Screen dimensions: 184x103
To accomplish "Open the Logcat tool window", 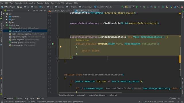I will pyautogui.click(x=29, y=98).
